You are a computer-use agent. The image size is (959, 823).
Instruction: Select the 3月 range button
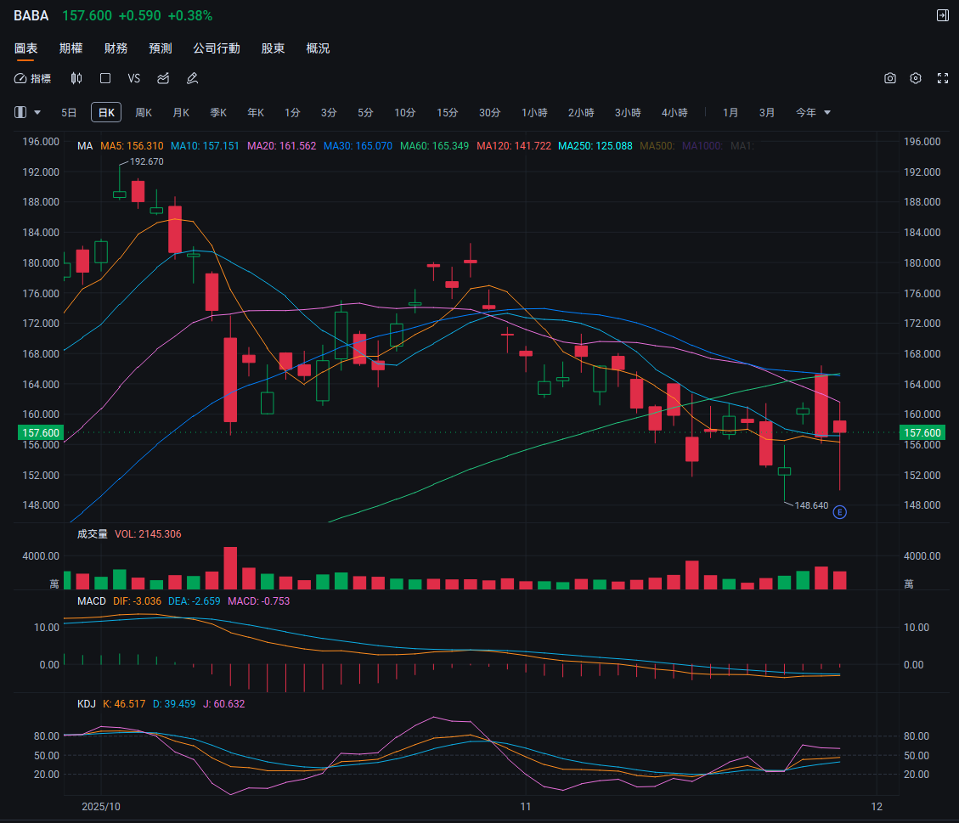pos(767,112)
